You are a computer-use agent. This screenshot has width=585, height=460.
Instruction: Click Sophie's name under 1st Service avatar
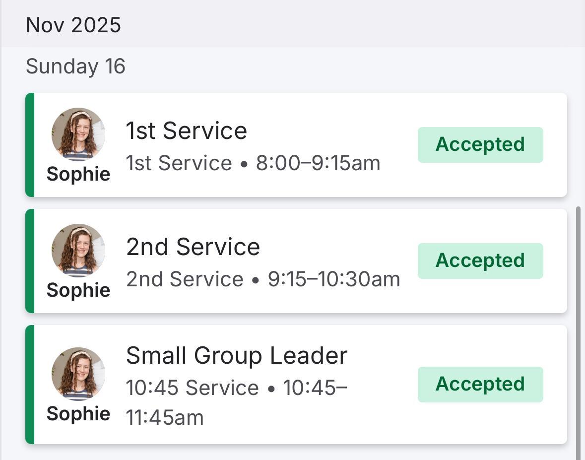click(x=78, y=174)
